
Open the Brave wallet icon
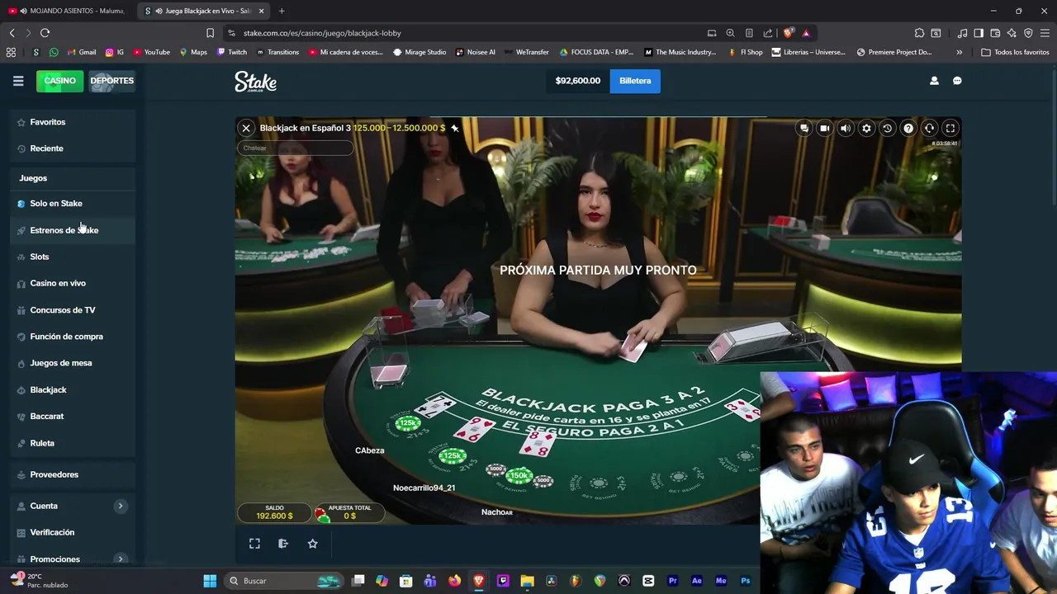pos(995,33)
